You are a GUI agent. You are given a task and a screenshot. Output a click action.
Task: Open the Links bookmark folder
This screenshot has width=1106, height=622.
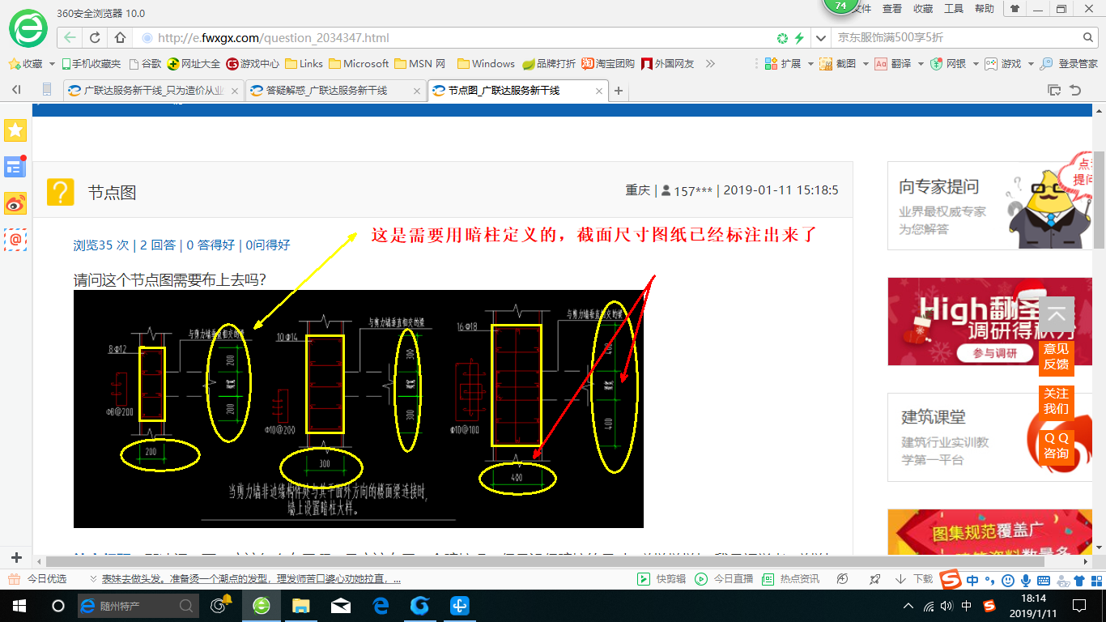click(304, 63)
